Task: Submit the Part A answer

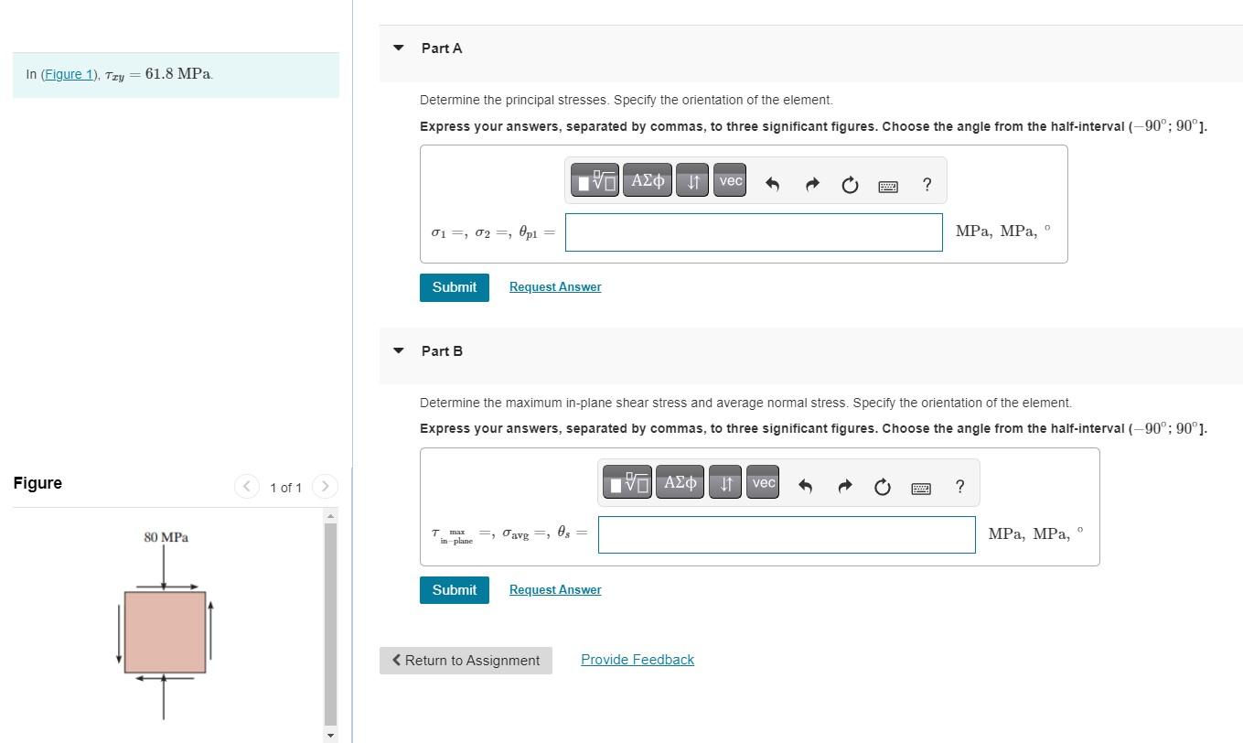Action: point(454,286)
